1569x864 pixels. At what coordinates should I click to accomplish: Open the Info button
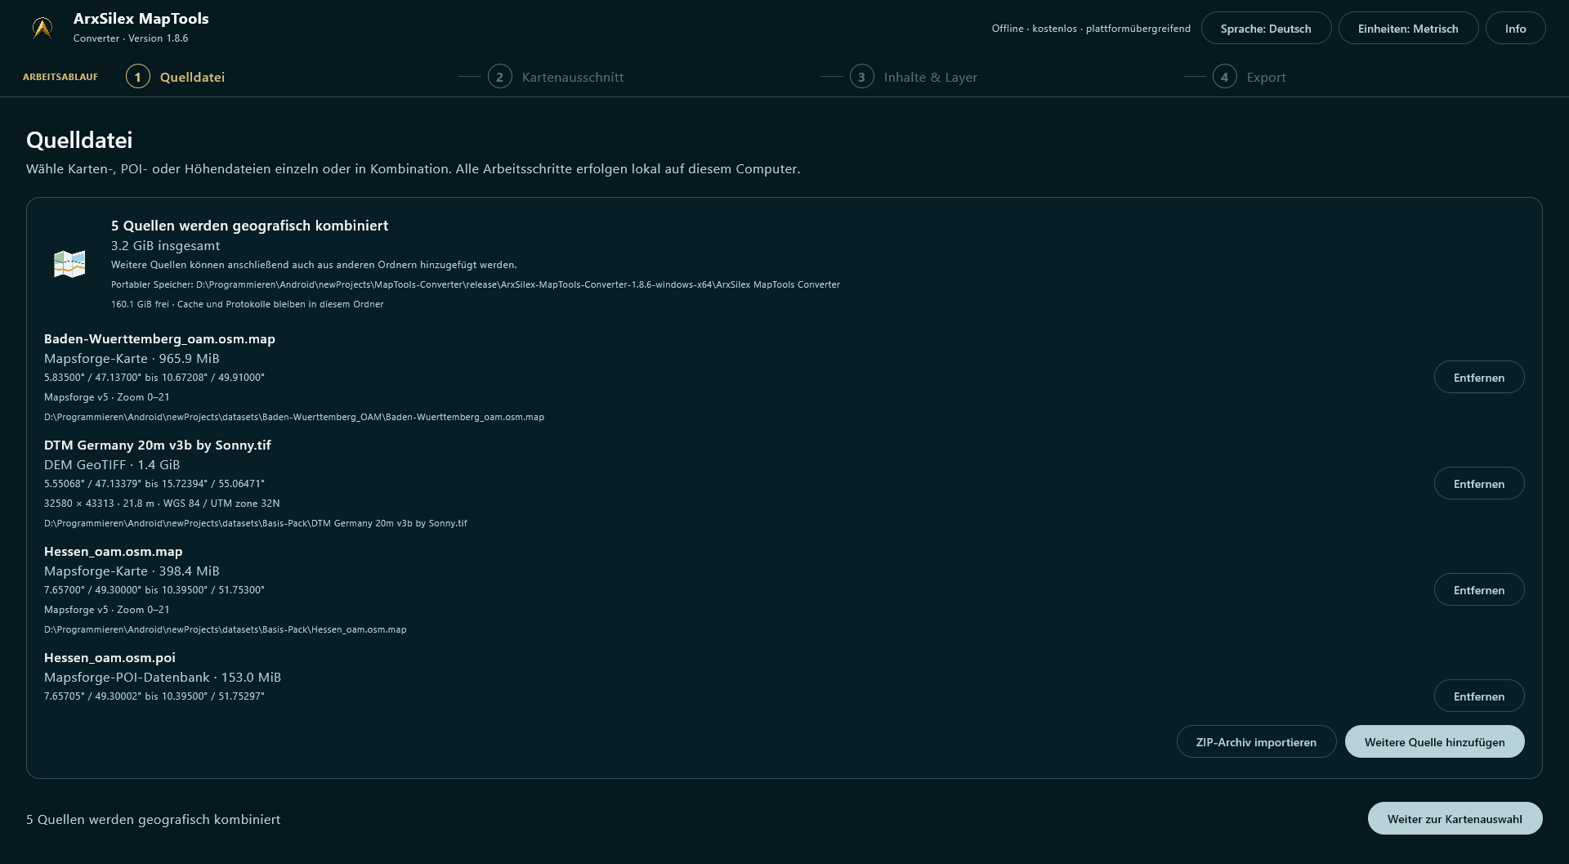[x=1515, y=29]
